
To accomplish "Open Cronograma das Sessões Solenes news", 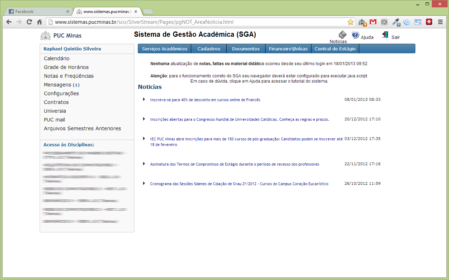I will (239, 184).
